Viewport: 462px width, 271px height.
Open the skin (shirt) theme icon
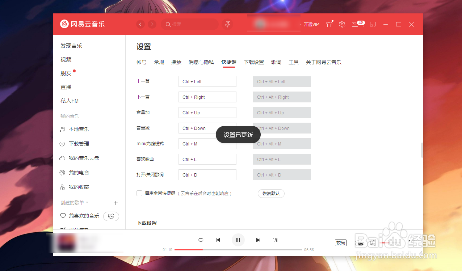click(329, 24)
